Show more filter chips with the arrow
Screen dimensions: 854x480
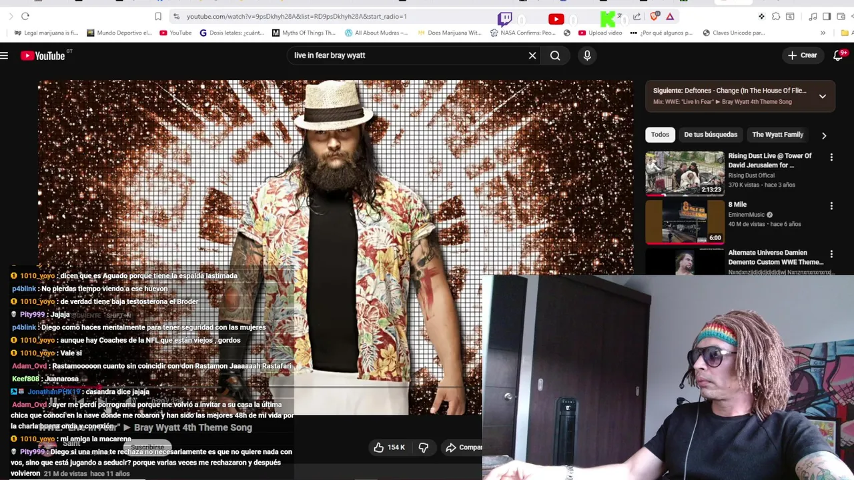click(824, 135)
